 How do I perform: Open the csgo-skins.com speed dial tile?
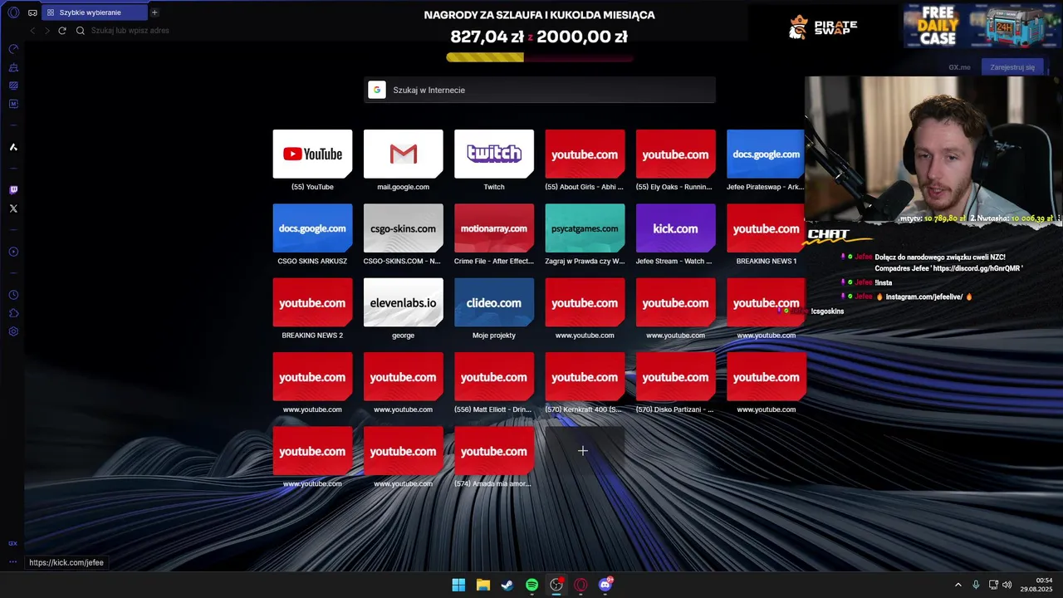(403, 228)
